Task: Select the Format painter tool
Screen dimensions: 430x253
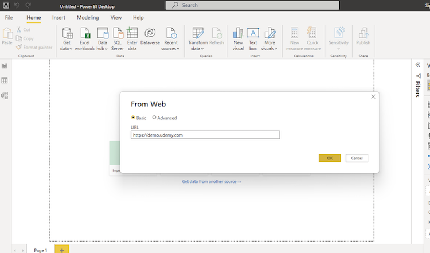Action: coord(34,47)
